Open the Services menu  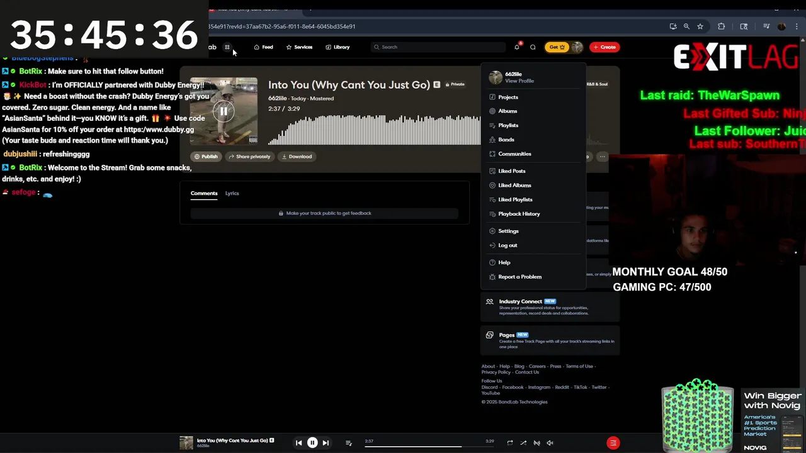tap(299, 47)
